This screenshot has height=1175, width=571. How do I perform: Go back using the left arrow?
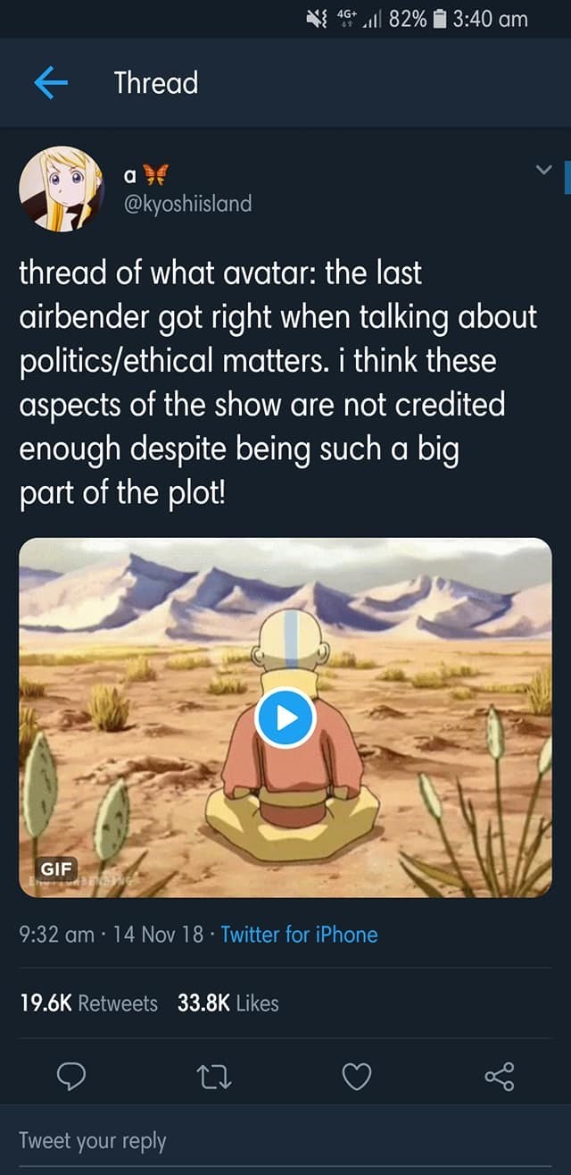(x=51, y=83)
